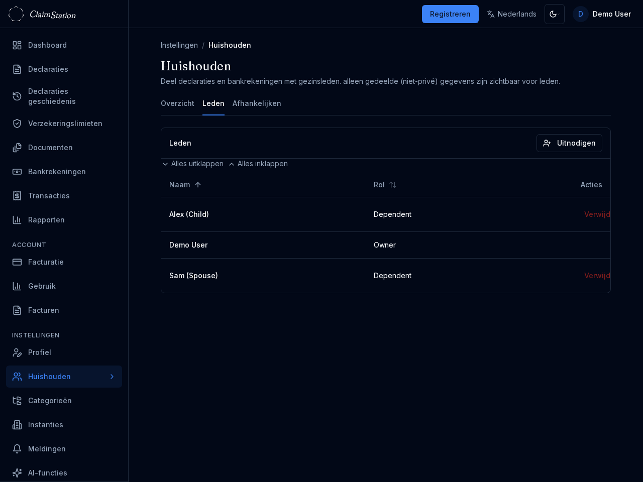Click the Registreren button
Screen dimensions: 643x482
tap(450, 14)
